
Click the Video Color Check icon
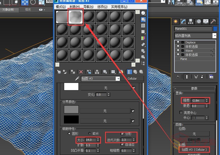tap(143, 38)
